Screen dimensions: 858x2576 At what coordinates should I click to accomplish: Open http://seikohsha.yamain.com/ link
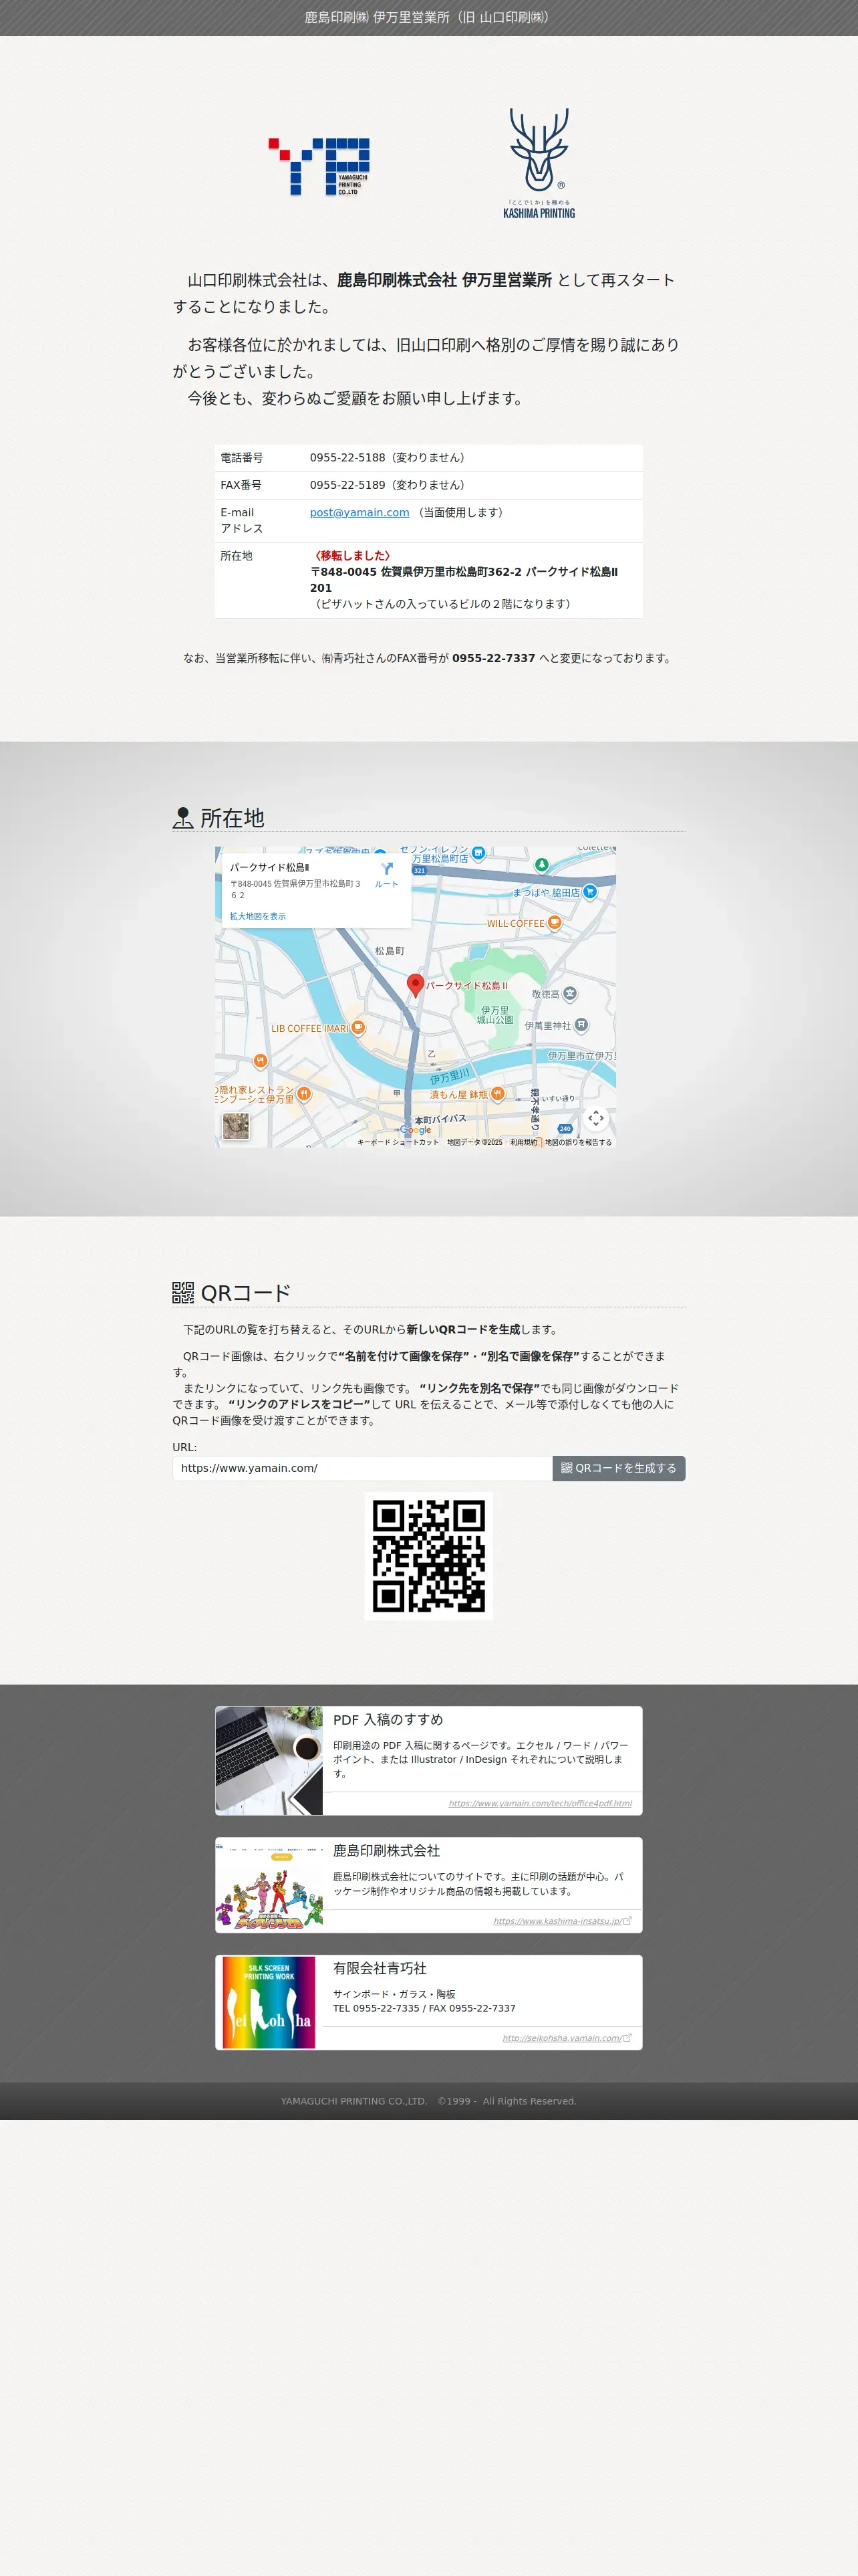(x=567, y=2038)
